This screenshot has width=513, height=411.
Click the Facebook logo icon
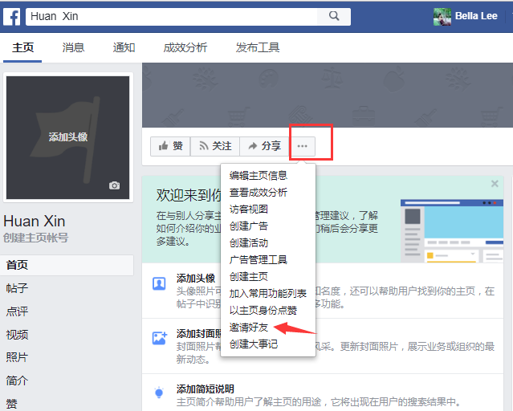12,17
